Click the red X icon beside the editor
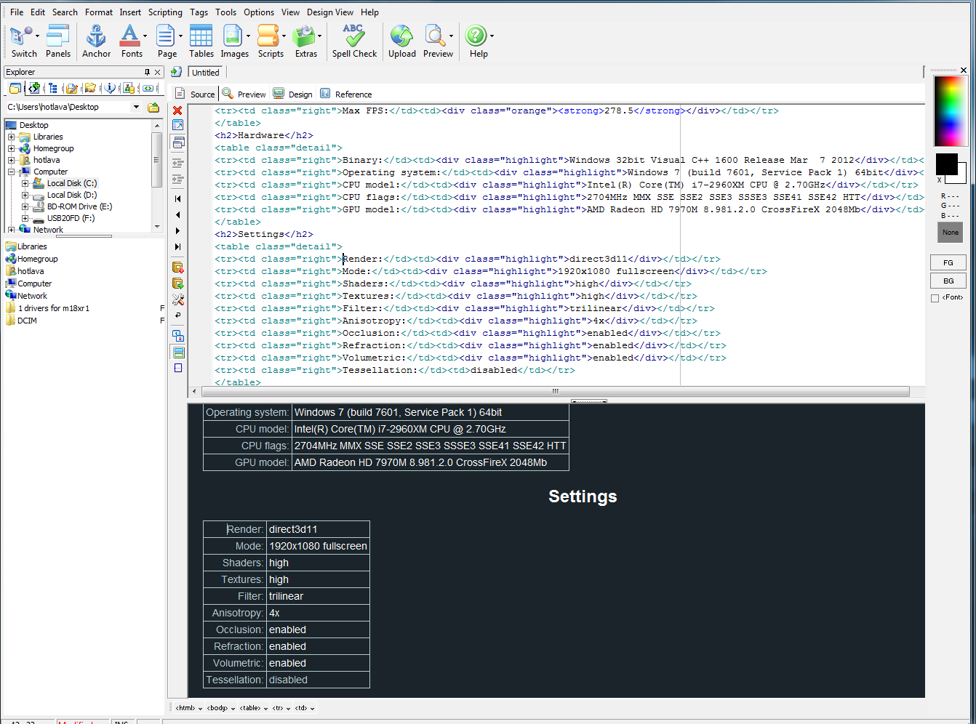976x724 pixels. pyautogui.click(x=177, y=110)
